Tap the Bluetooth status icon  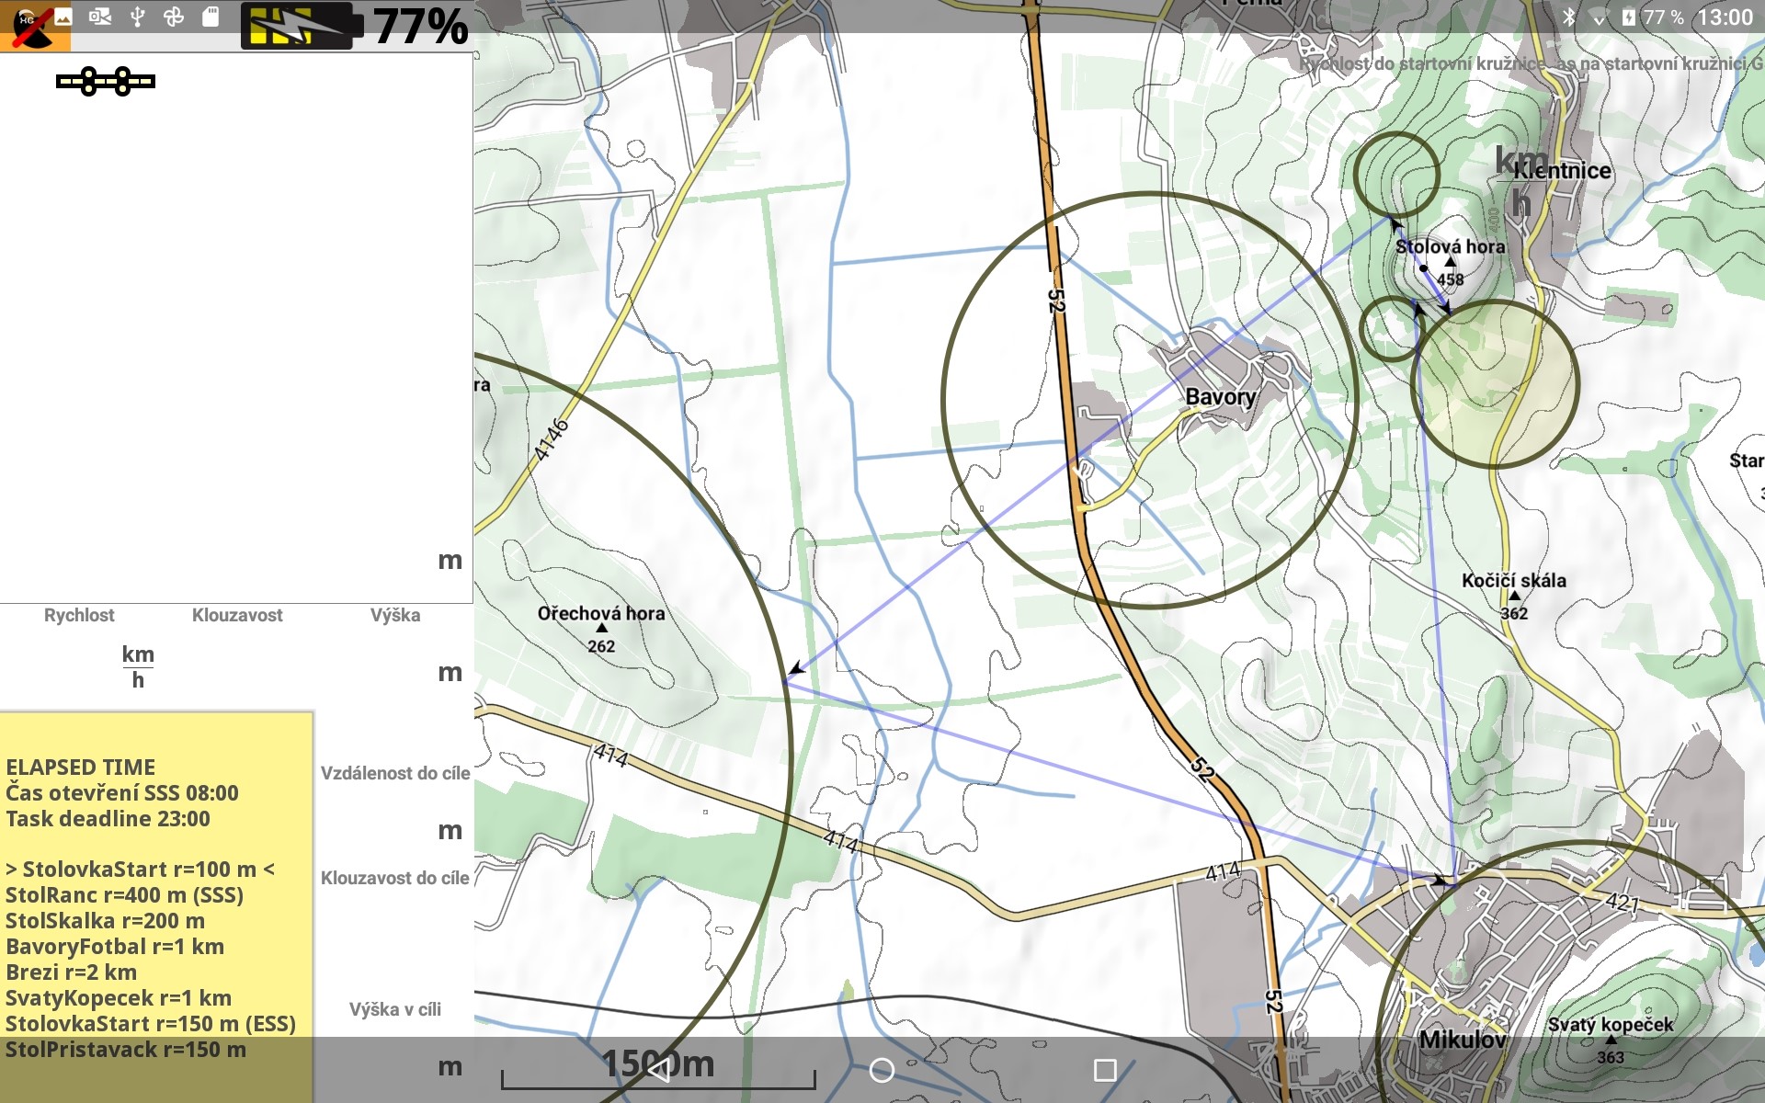click(1569, 17)
